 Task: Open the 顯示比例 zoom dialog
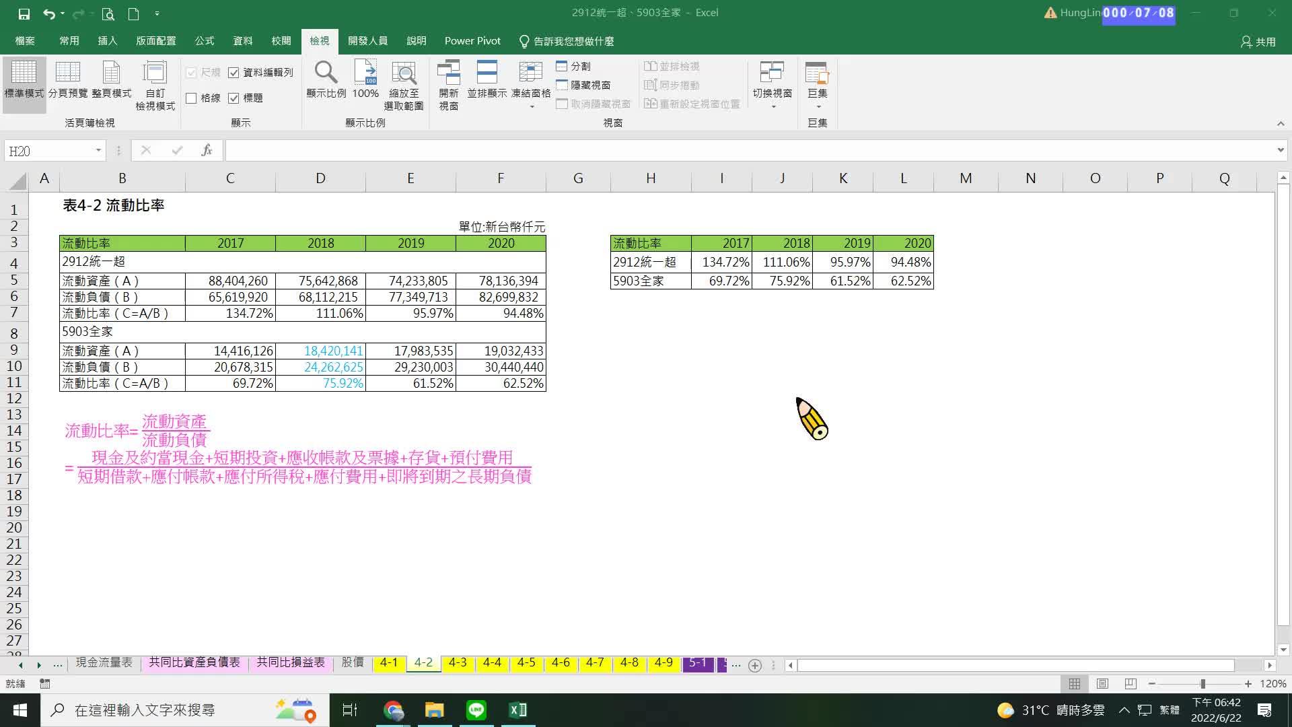pos(326,80)
